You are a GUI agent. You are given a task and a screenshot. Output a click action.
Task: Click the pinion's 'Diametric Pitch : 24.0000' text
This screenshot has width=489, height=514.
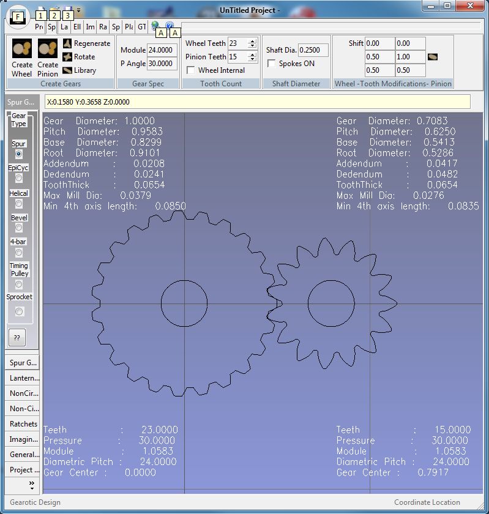coord(403,461)
